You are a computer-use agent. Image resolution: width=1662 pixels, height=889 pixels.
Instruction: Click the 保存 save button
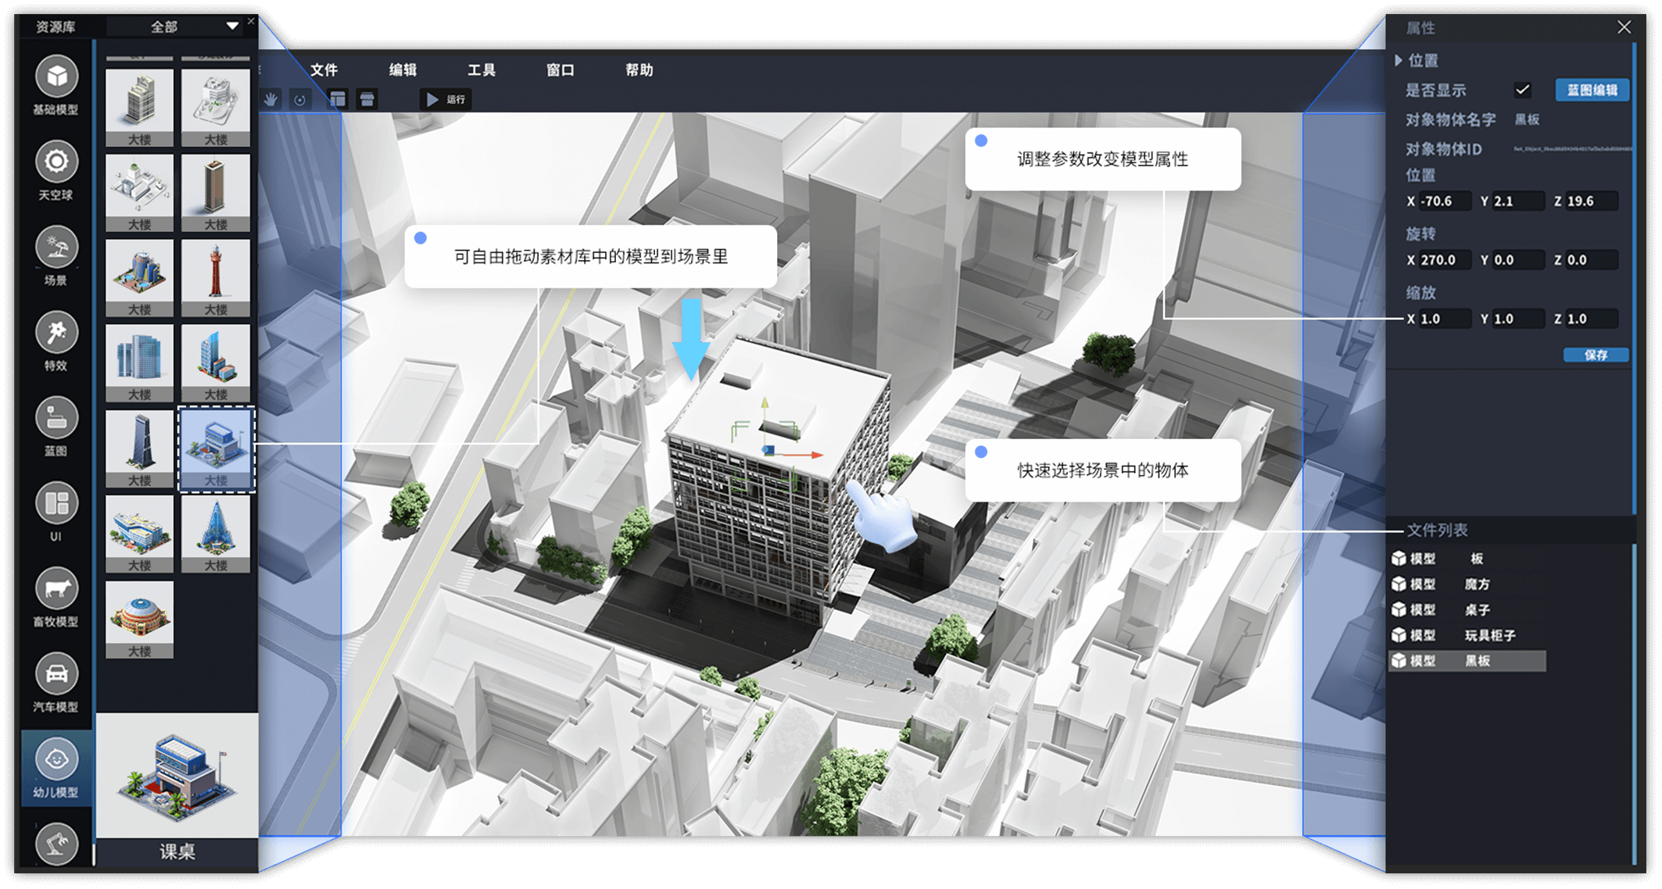pyautogui.click(x=1596, y=355)
